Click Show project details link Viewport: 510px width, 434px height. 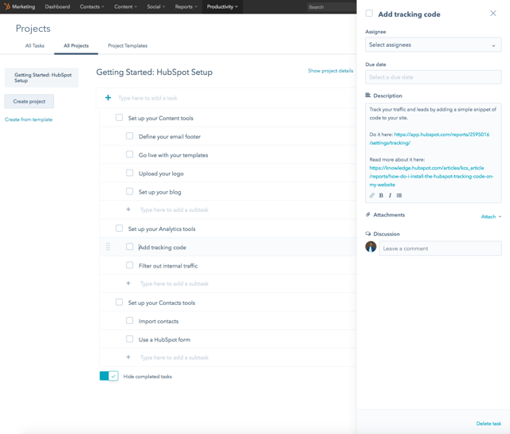(331, 71)
